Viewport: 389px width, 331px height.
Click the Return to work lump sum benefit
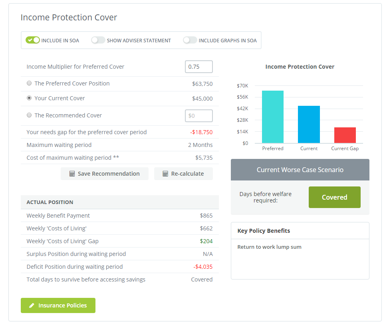click(x=269, y=247)
